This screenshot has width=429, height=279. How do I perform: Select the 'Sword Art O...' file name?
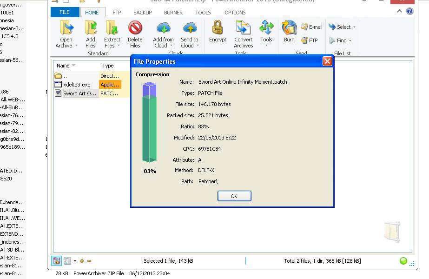(79, 93)
